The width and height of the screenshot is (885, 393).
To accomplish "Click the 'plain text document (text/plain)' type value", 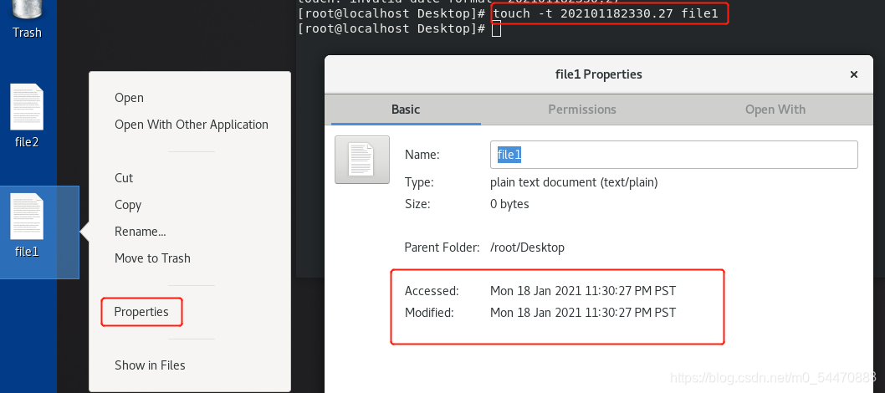I will [x=574, y=182].
